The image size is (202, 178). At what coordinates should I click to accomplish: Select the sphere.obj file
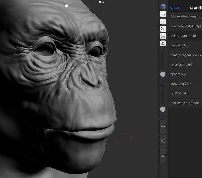[x=178, y=74]
